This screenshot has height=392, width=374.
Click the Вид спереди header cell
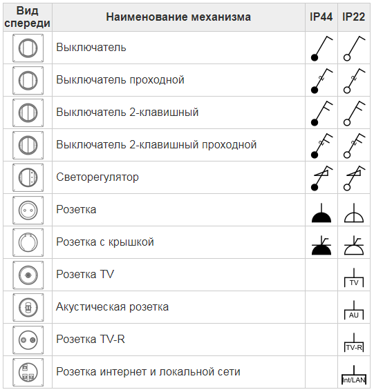point(27,17)
